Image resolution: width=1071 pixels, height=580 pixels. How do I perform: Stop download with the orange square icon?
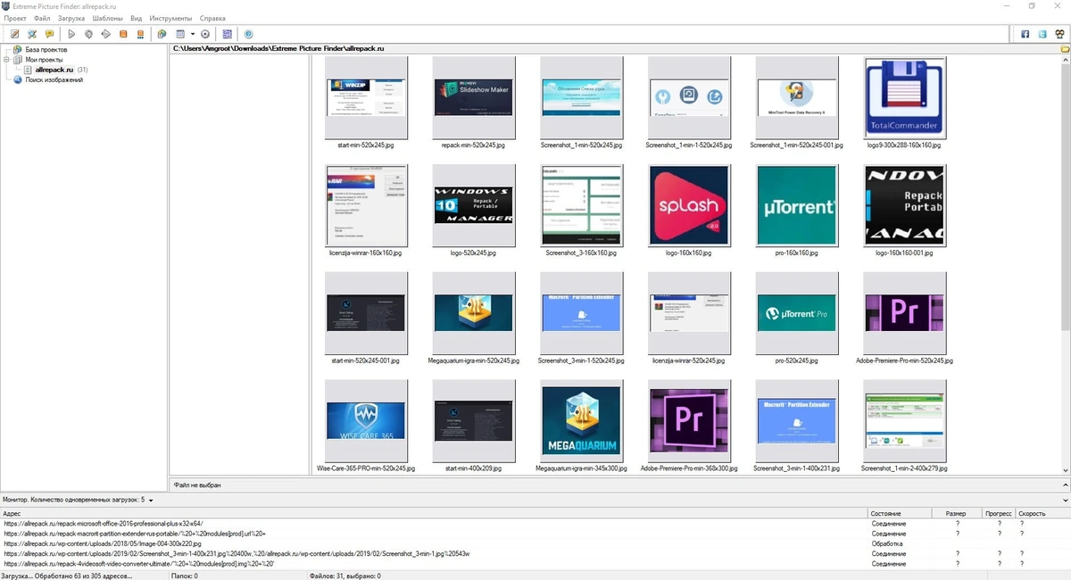(123, 34)
